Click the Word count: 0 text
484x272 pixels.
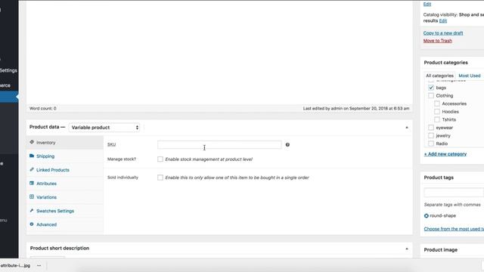click(43, 108)
